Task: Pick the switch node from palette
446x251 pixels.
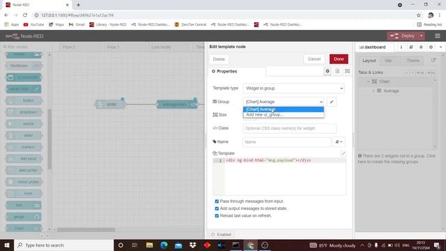Action: click(x=24, y=124)
